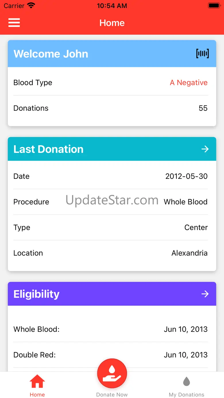This screenshot has width=224, height=398.
Task: Tap the Eligibility card title
Action: [x=36, y=294]
